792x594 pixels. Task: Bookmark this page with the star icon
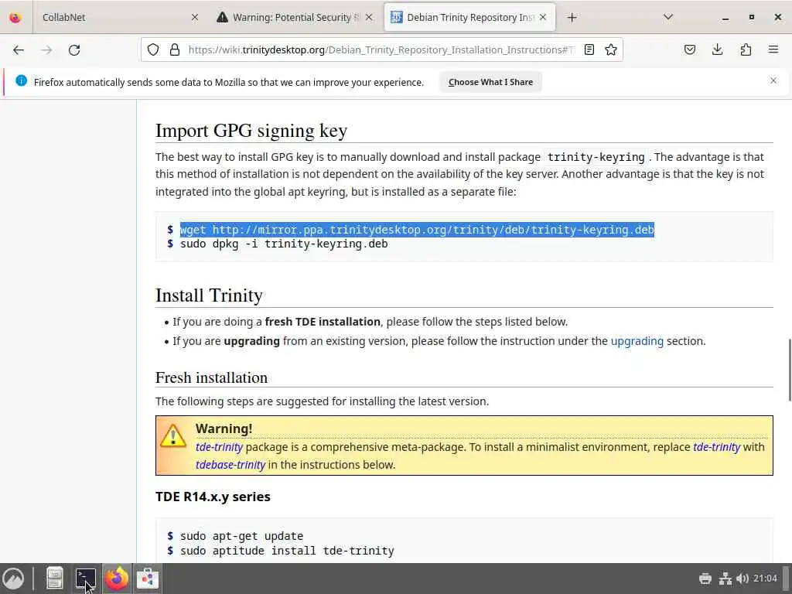coord(611,49)
